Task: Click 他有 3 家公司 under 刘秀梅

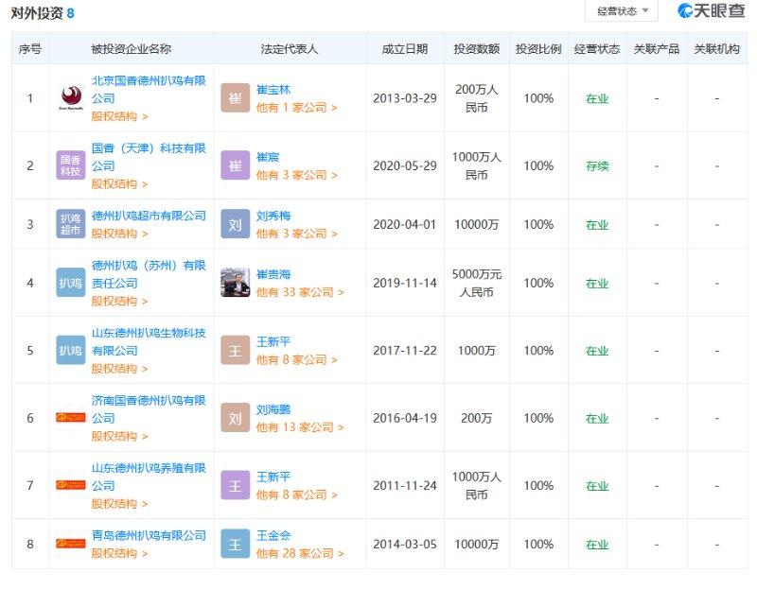Action: (296, 234)
